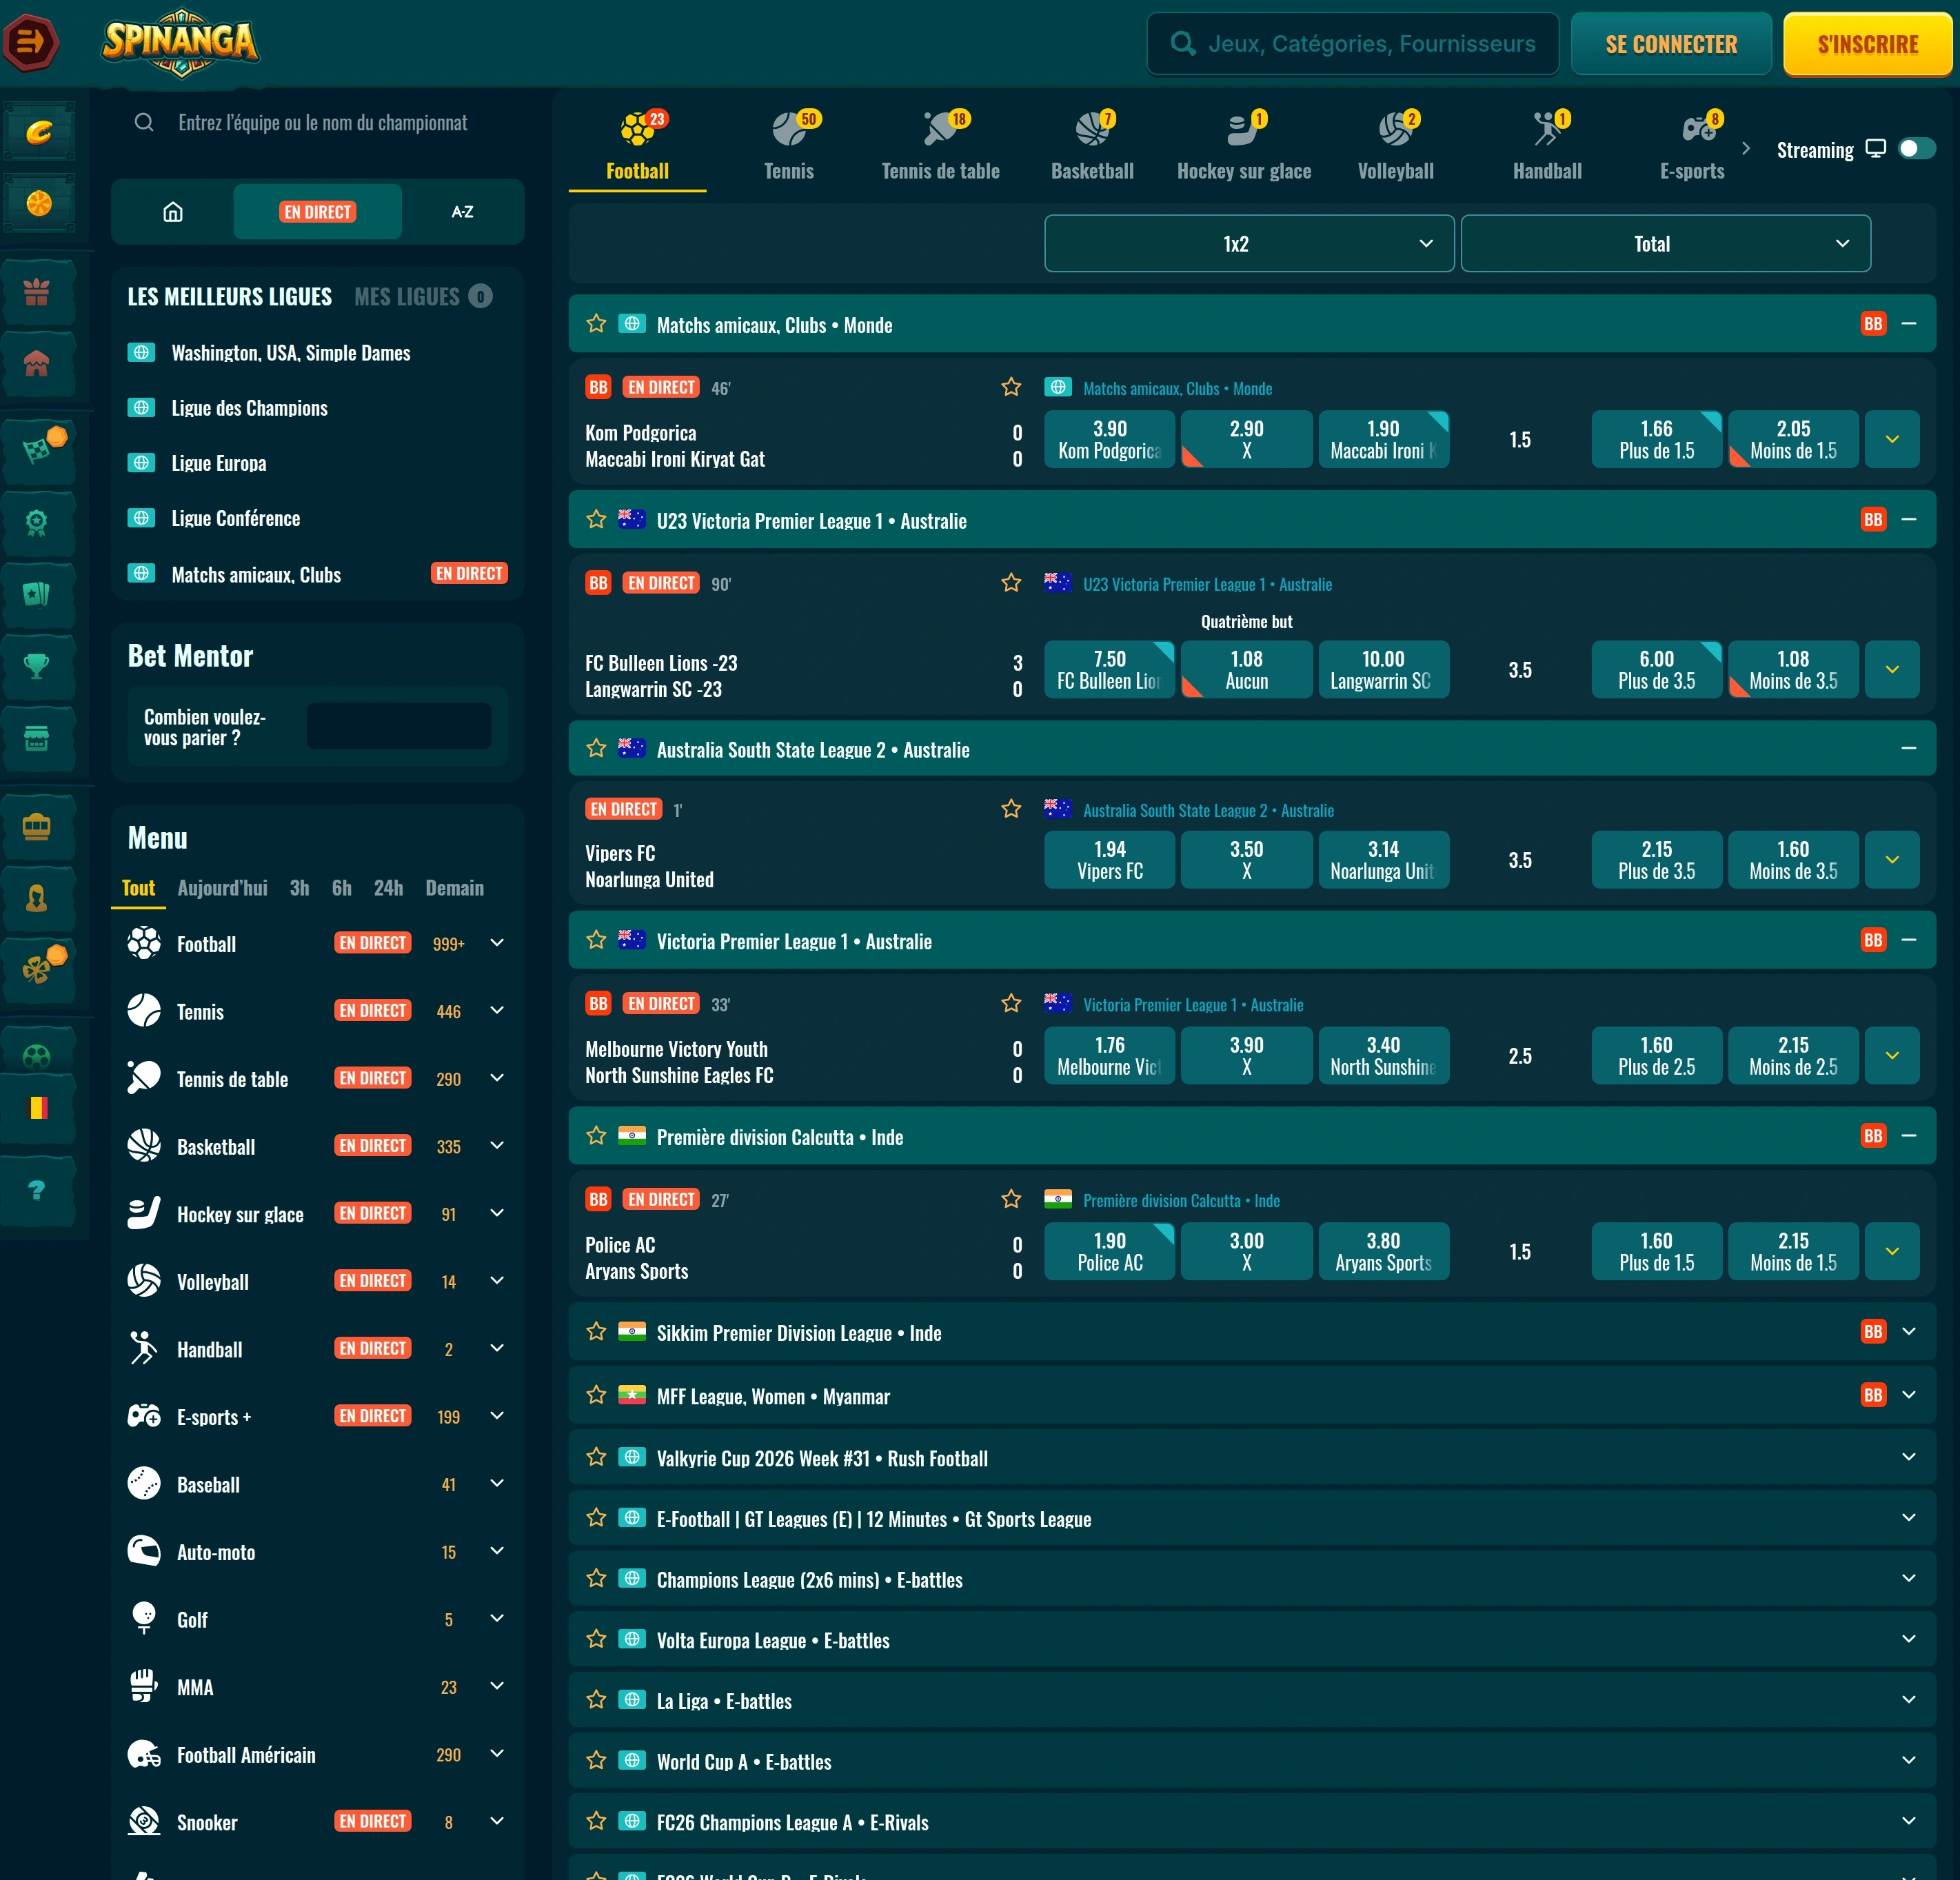This screenshot has height=1880, width=1960.
Task: Select 24h time filter
Action: [x=388, y=888]
